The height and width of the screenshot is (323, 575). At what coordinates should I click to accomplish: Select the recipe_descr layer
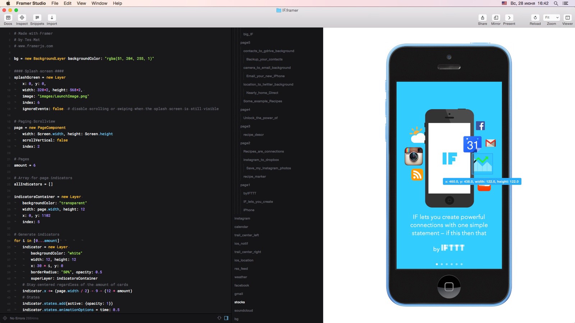(x=253, y=135)
